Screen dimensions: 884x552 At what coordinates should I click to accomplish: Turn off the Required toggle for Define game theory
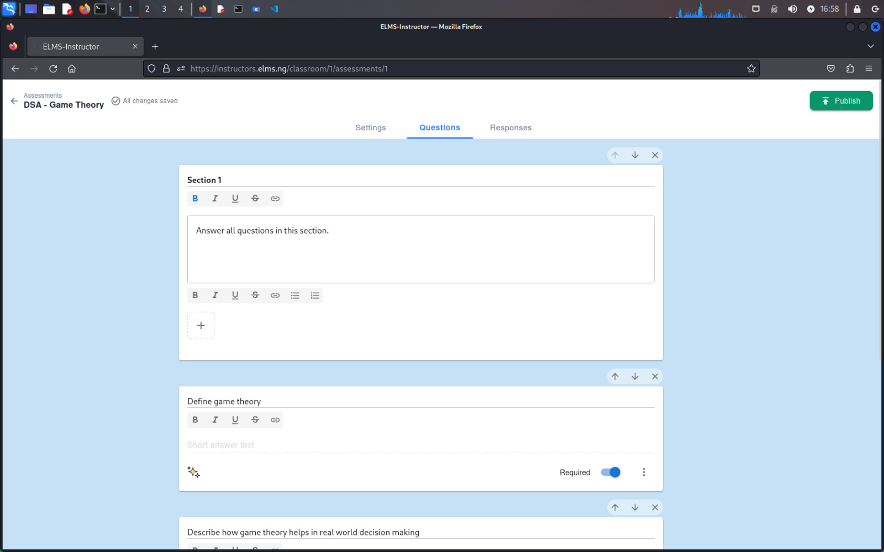pyautogui.click(x=610, y=472)
